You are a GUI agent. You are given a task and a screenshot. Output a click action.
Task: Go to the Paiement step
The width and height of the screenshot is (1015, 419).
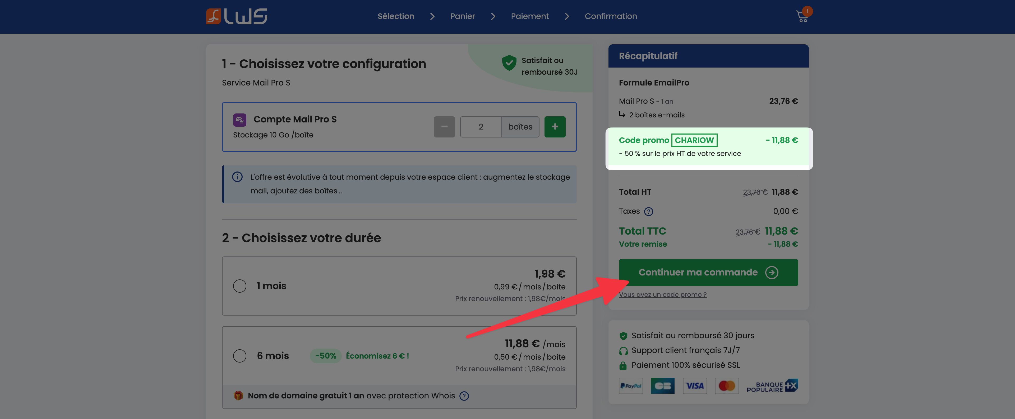(x=529, y=17)
